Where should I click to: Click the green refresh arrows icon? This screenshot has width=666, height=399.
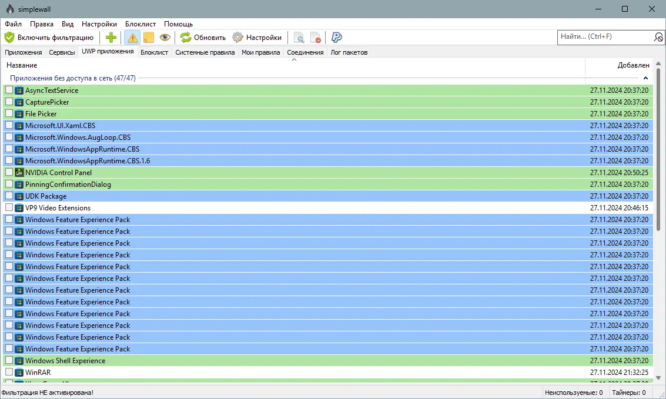[x=186, y=38]
